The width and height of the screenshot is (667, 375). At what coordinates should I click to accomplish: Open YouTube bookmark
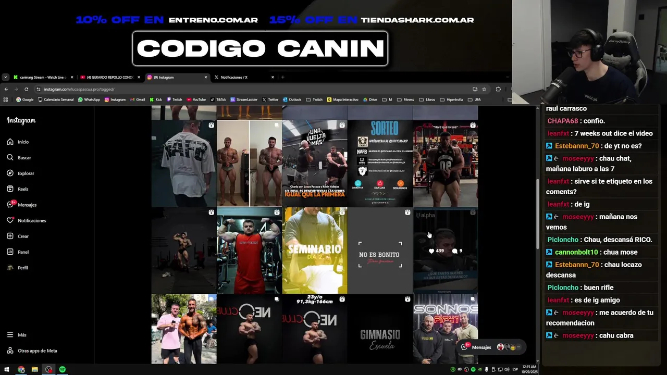(196, 99)
